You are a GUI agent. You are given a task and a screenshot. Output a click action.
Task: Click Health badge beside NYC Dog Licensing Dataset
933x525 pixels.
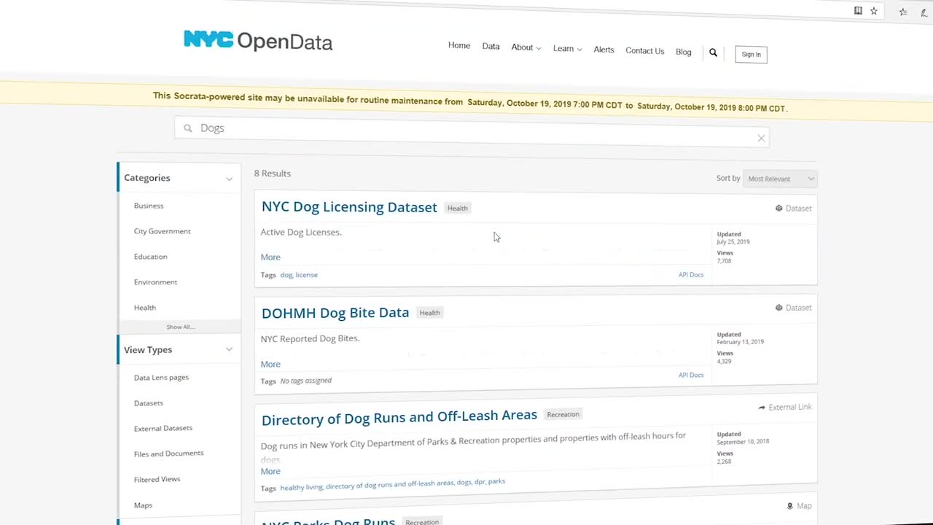click(x=458, y=209)
